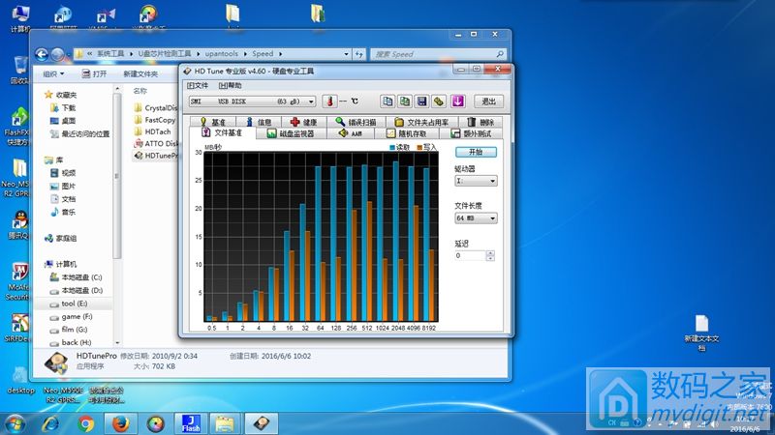This screenshot has width=775, height=435.
Task: Open the Flash app on the taskbar
Action: coord(191,423)
